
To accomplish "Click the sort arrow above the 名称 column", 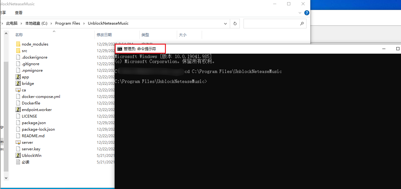I will (x=54, y=31).
